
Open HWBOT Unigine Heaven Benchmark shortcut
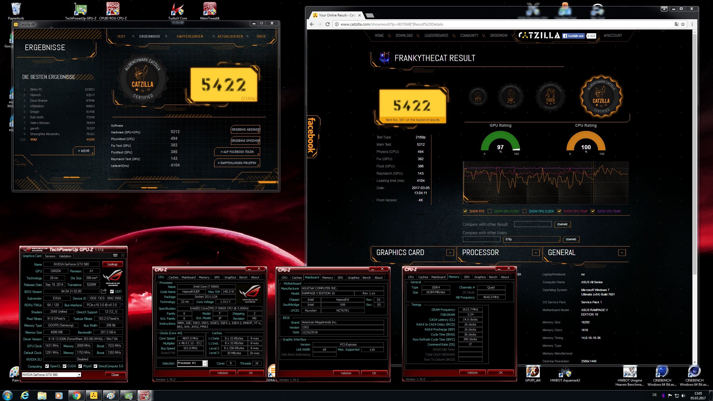coord(630,376)
